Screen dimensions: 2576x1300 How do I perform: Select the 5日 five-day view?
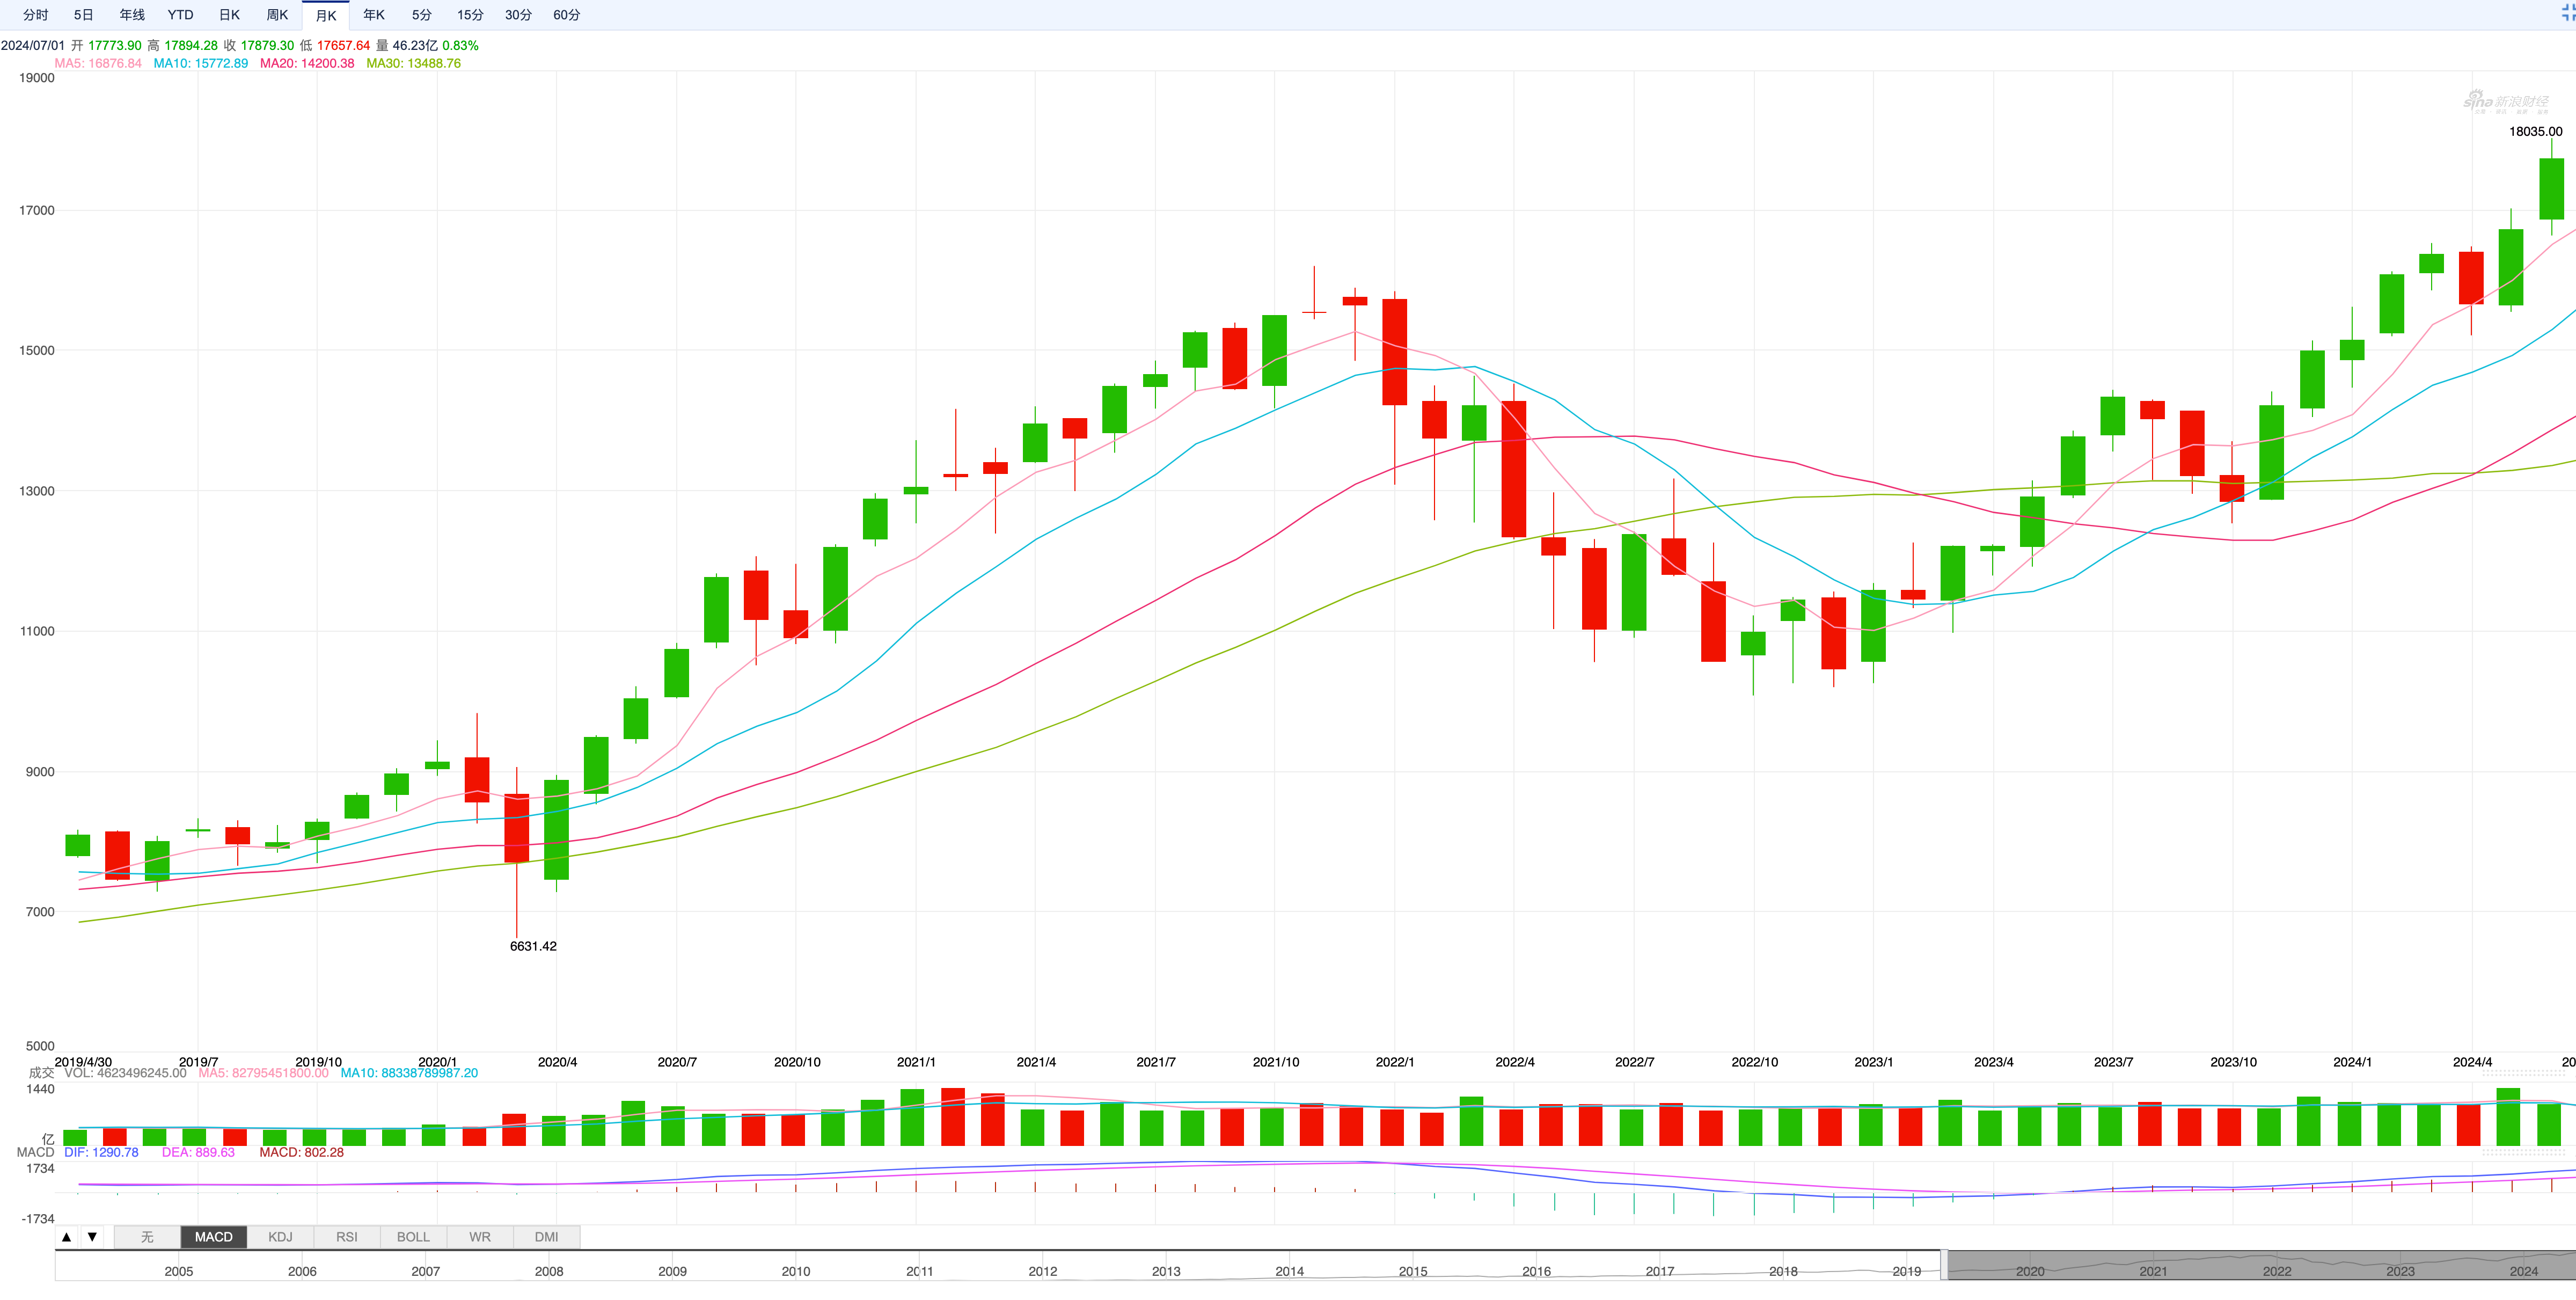tap(84, 15)
